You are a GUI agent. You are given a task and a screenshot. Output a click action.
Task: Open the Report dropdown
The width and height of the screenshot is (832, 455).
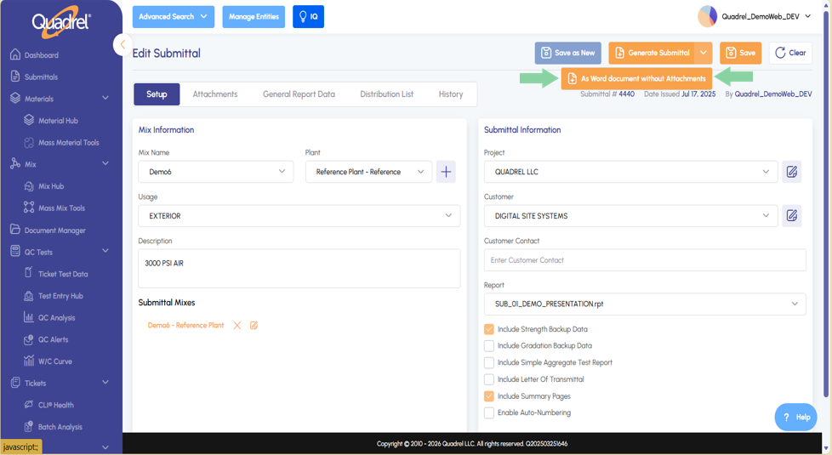(x=645, y=304)
